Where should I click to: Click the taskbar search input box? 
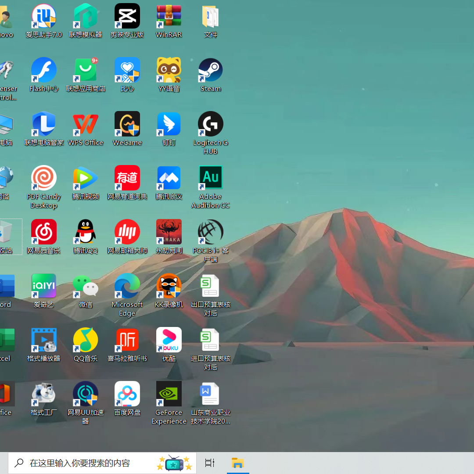[x=92, y=463]
